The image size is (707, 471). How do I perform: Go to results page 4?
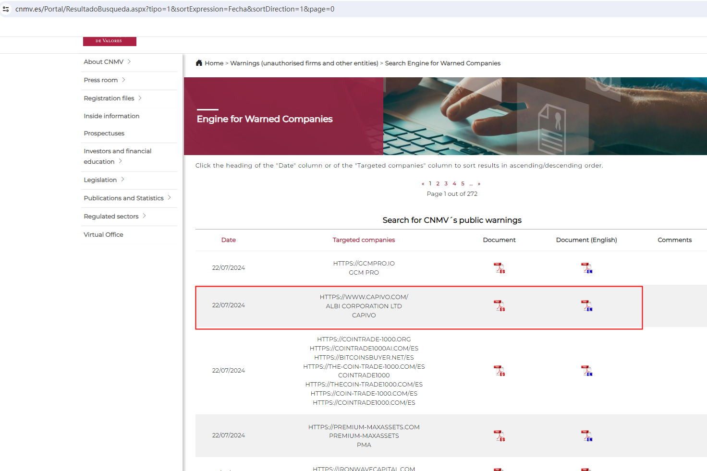454,183
